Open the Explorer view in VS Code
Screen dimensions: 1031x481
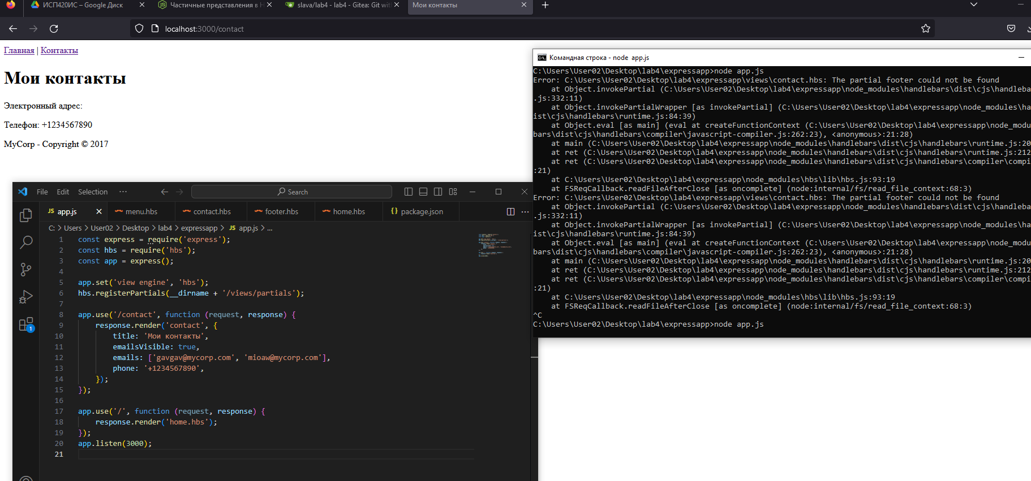pyautogui.click(x=26, y=215)
